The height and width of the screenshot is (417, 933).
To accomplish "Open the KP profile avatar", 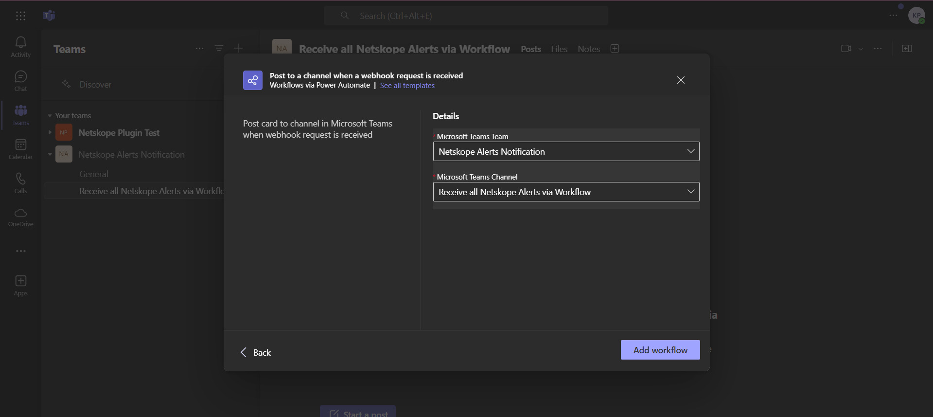I will pos(916,16).
